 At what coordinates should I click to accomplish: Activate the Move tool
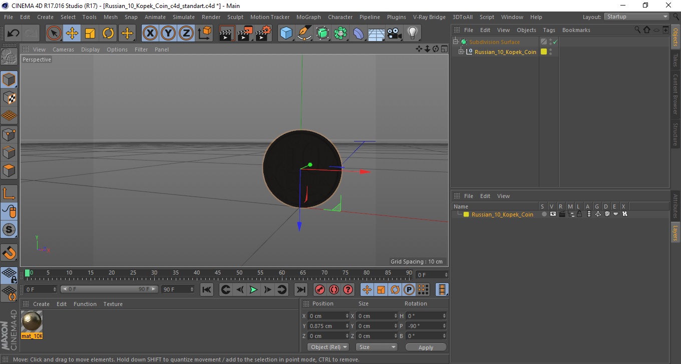72,33
